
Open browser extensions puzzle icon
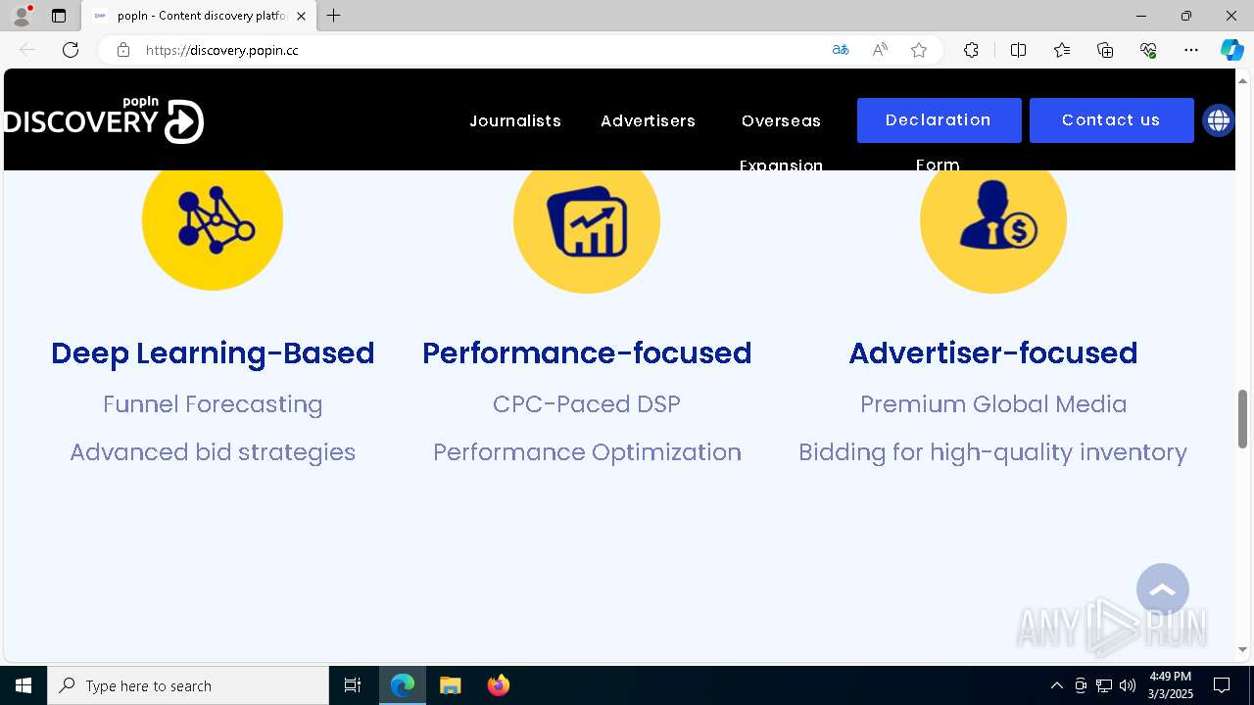[x=971, y=50]
